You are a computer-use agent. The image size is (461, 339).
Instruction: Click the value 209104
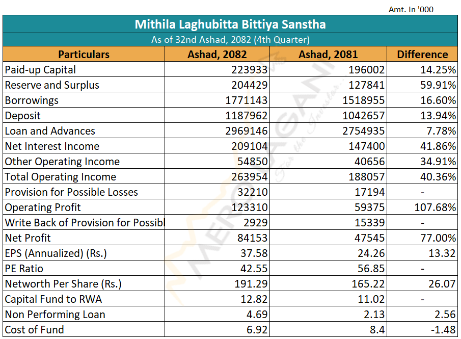click(249, 146)
